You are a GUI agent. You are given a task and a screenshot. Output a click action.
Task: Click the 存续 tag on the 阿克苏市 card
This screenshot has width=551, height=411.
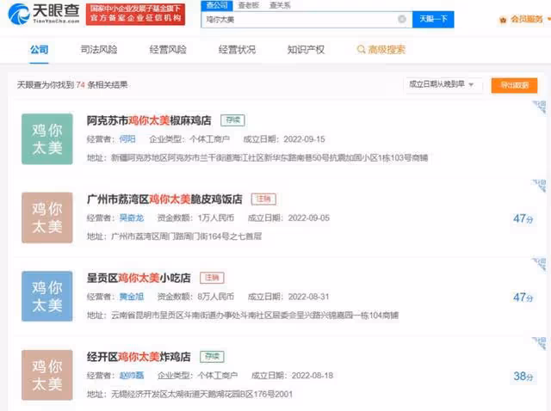click(x=232, y=120)
